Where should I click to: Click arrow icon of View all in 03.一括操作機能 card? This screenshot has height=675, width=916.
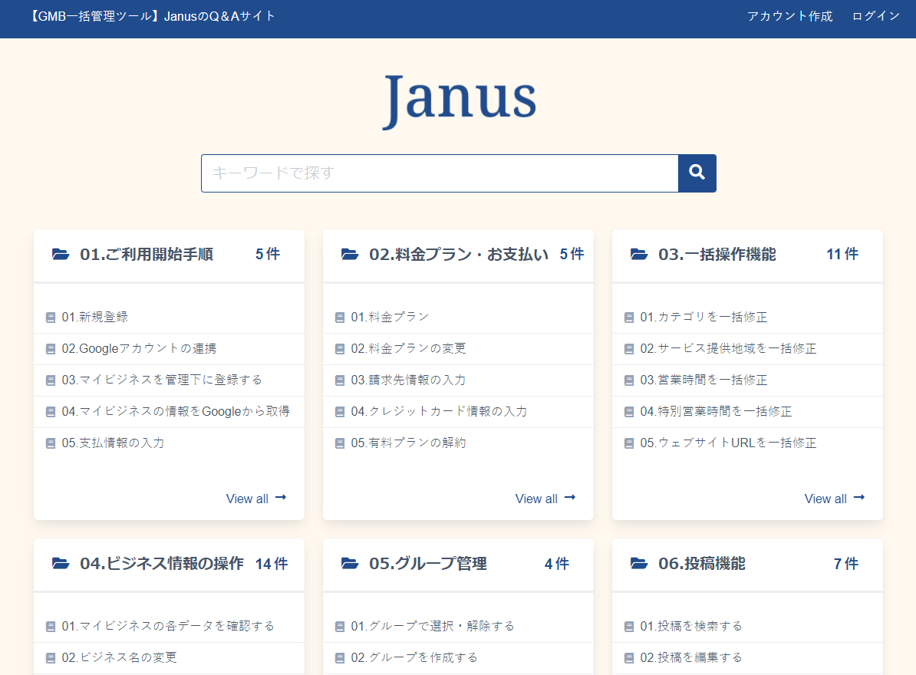pyautogui.click(x=859, y=498)
